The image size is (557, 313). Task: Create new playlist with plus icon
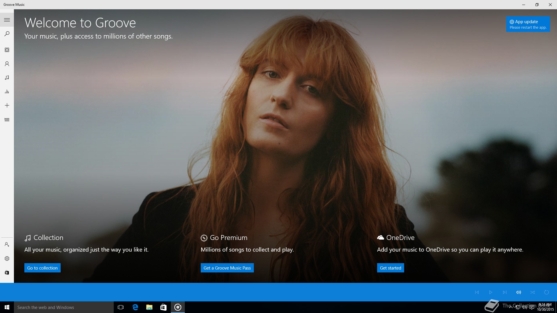[x=7, y=105]
